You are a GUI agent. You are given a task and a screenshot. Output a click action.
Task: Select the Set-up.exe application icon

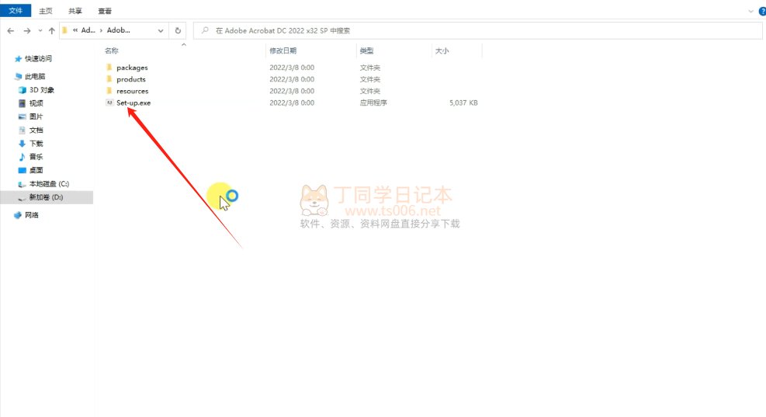[109, 103]
